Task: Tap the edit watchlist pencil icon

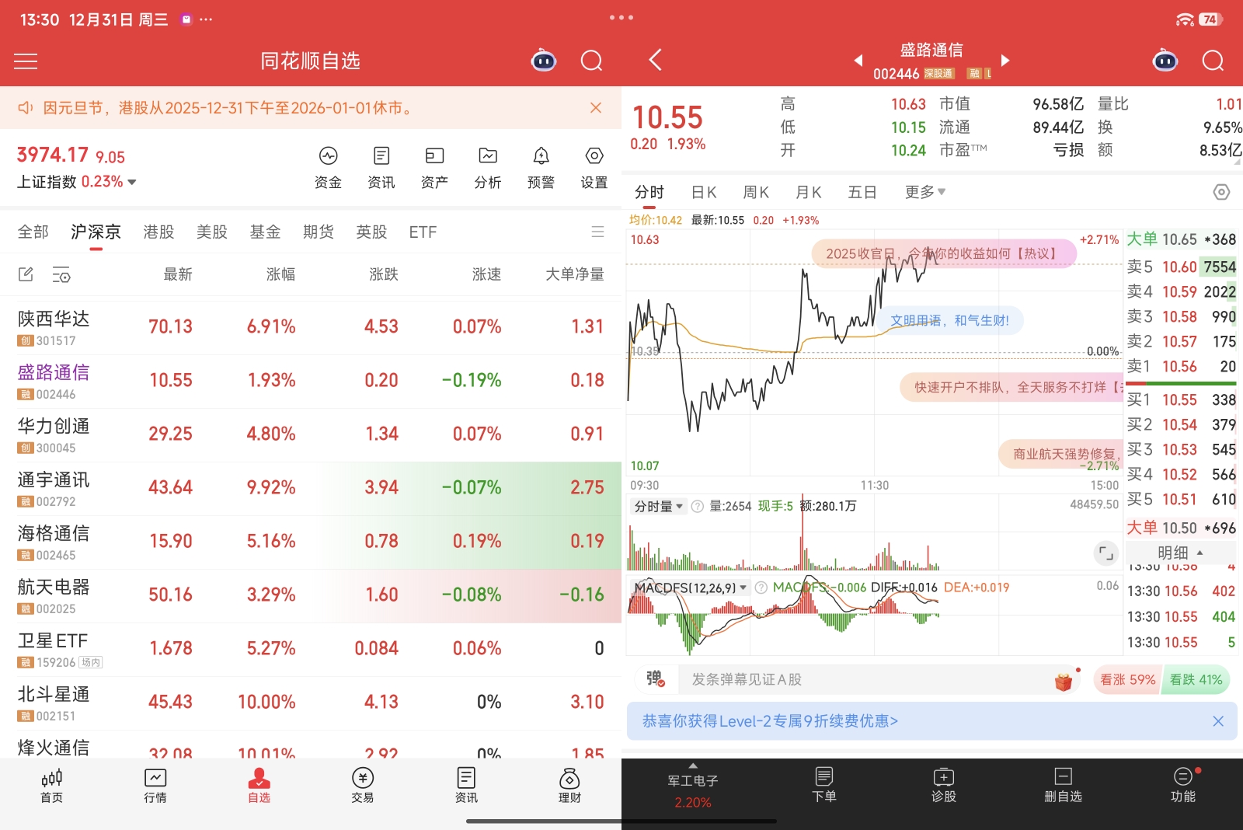Action: (x=26, y=274)
